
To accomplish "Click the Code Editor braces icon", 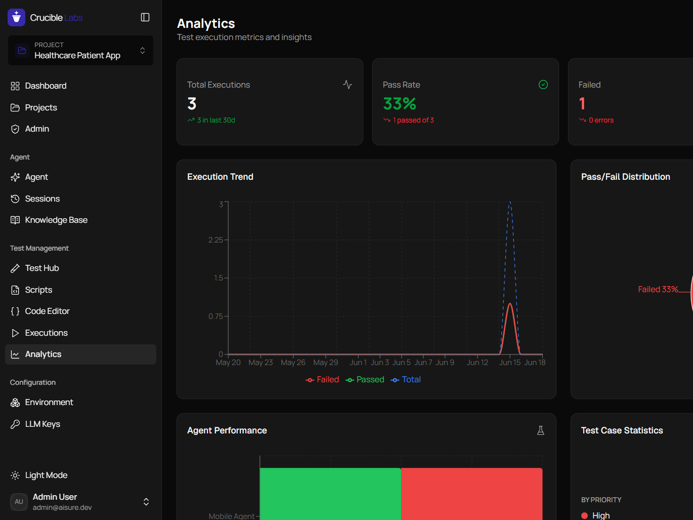I will [x=15, y=311].
